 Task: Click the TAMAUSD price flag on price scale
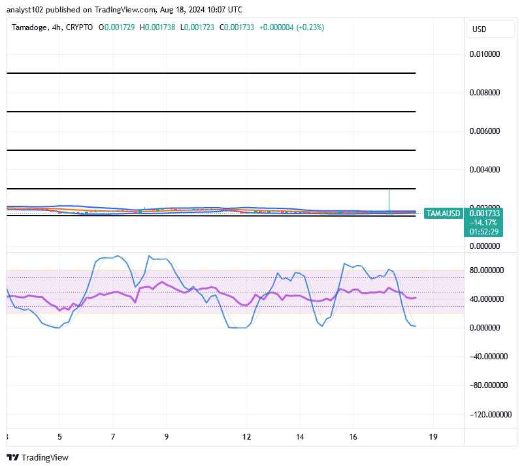(443, 214)
